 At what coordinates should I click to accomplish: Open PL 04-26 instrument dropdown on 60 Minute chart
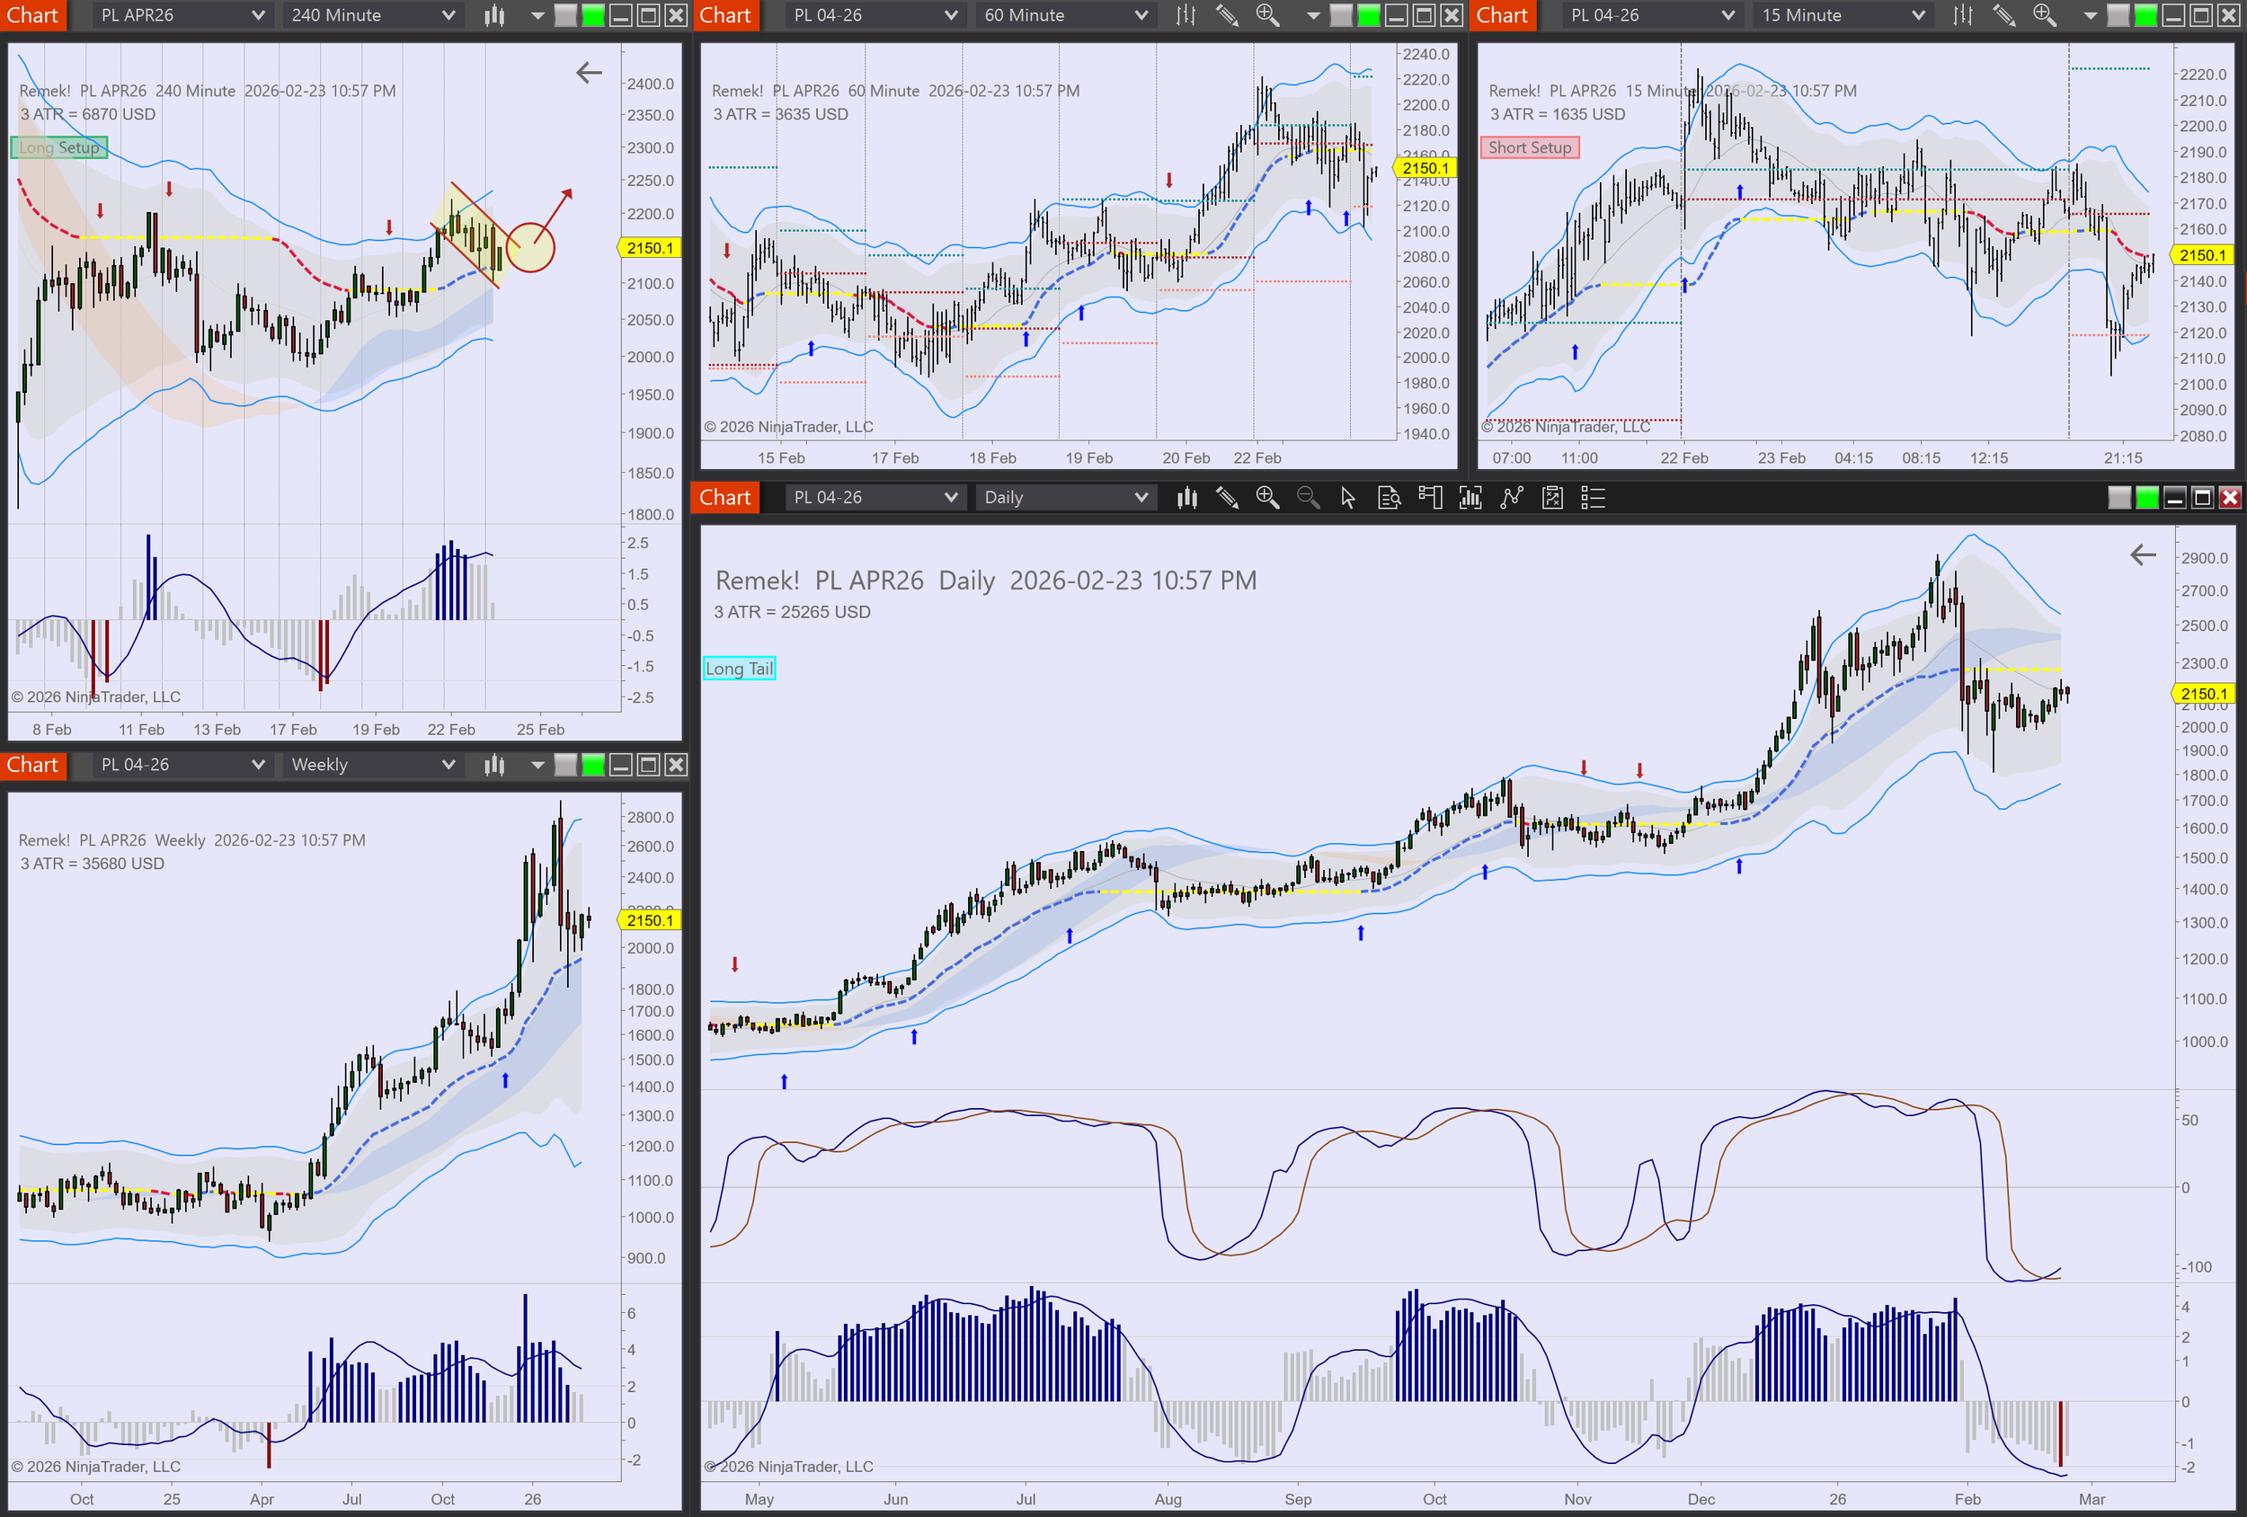(950, 15)
